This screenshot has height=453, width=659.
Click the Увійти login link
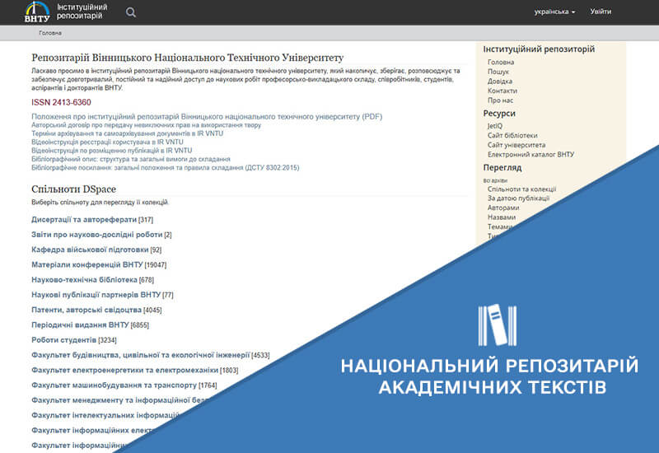(x=601, y=12)
